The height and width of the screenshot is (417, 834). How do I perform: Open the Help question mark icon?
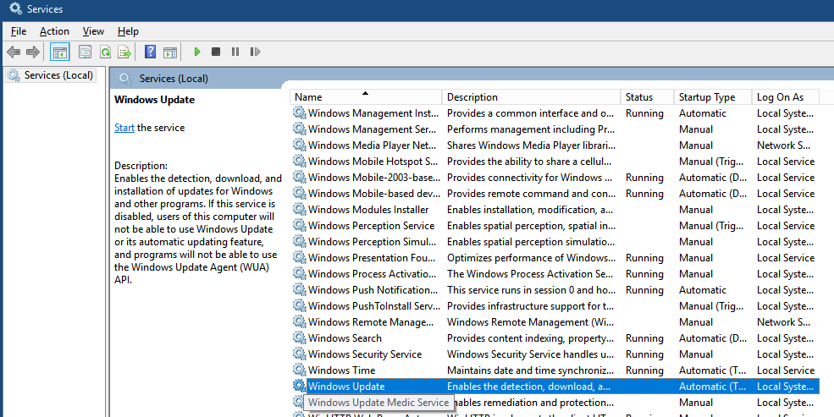(151, 52)
